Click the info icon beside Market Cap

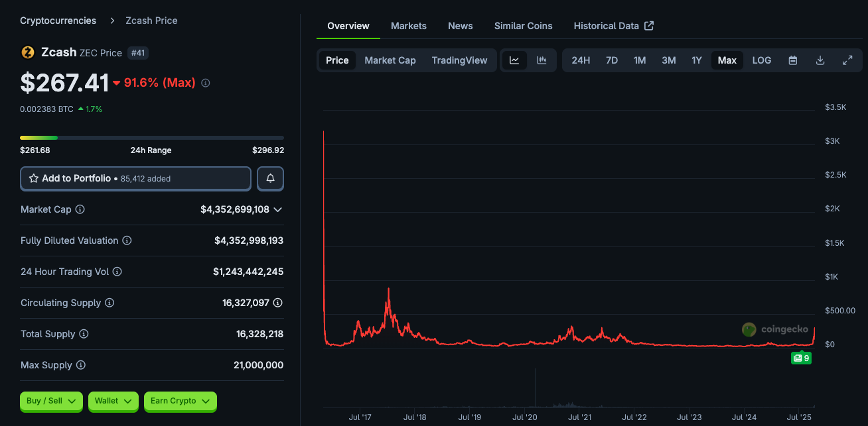80,209
